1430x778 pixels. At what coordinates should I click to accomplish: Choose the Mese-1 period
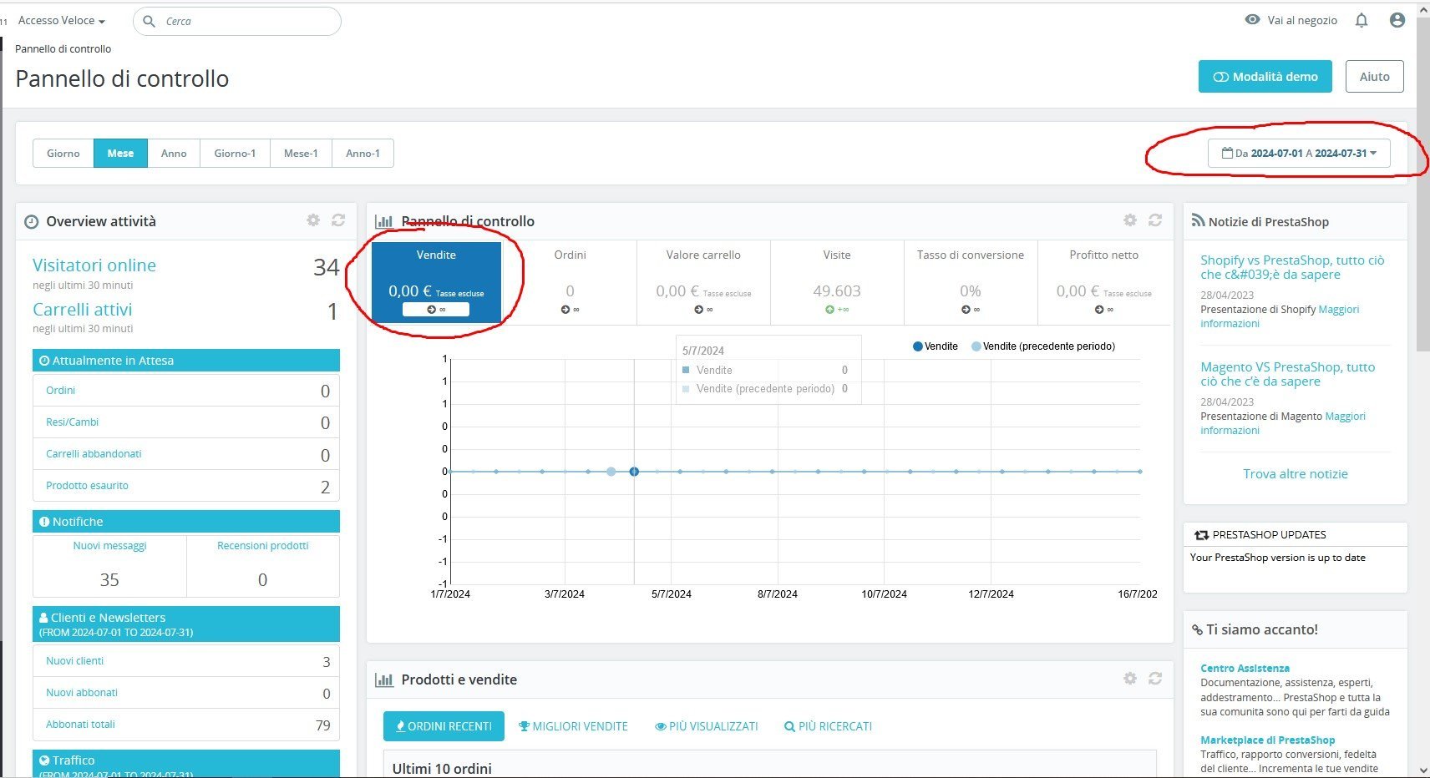click(x=301, y=154)
